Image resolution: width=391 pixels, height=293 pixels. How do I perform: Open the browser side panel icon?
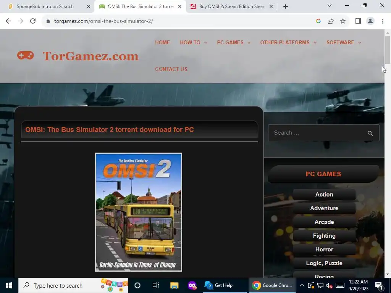coord(358,21)
